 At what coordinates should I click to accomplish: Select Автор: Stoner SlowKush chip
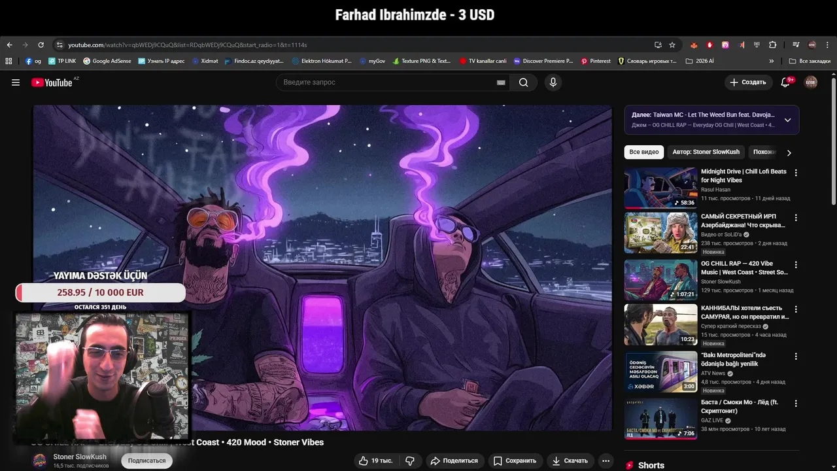click(x=706, y=152)
